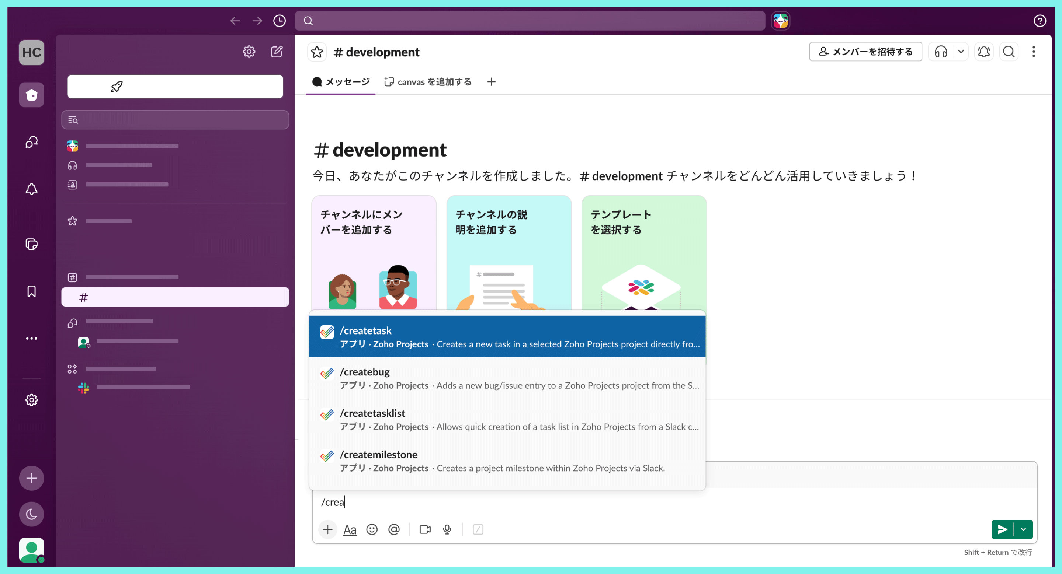The height and width of the screenshot is (574, 1062).
Task: Toggle dark mode moon button
Action: click(x=31, y=514)
